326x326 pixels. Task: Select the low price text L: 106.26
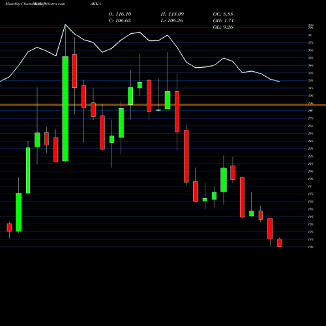tap(172, 21)
